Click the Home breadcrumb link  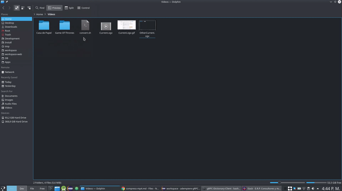[40, 14]
